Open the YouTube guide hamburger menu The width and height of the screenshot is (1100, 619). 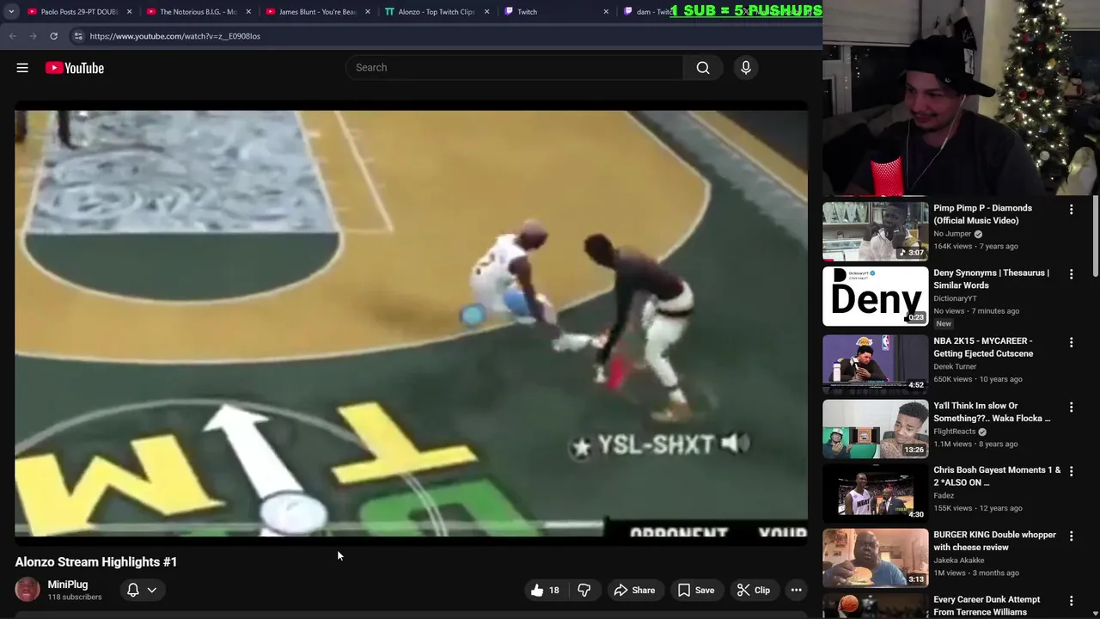click(x=22, y=68)
